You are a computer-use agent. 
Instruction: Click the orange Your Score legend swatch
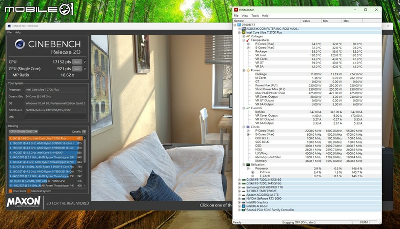10,191
